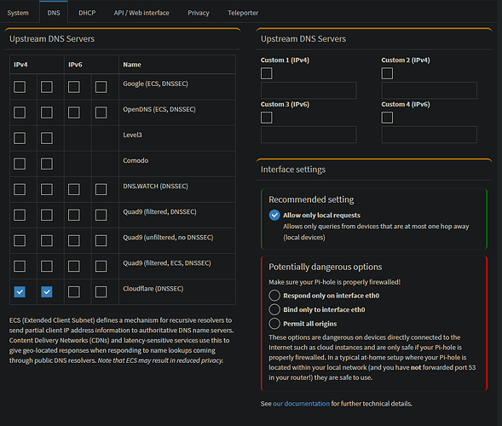This screenshot has height=426, width=502.
Task: Tick Google second IPv6 checkbox
Action: coord(101,87)
